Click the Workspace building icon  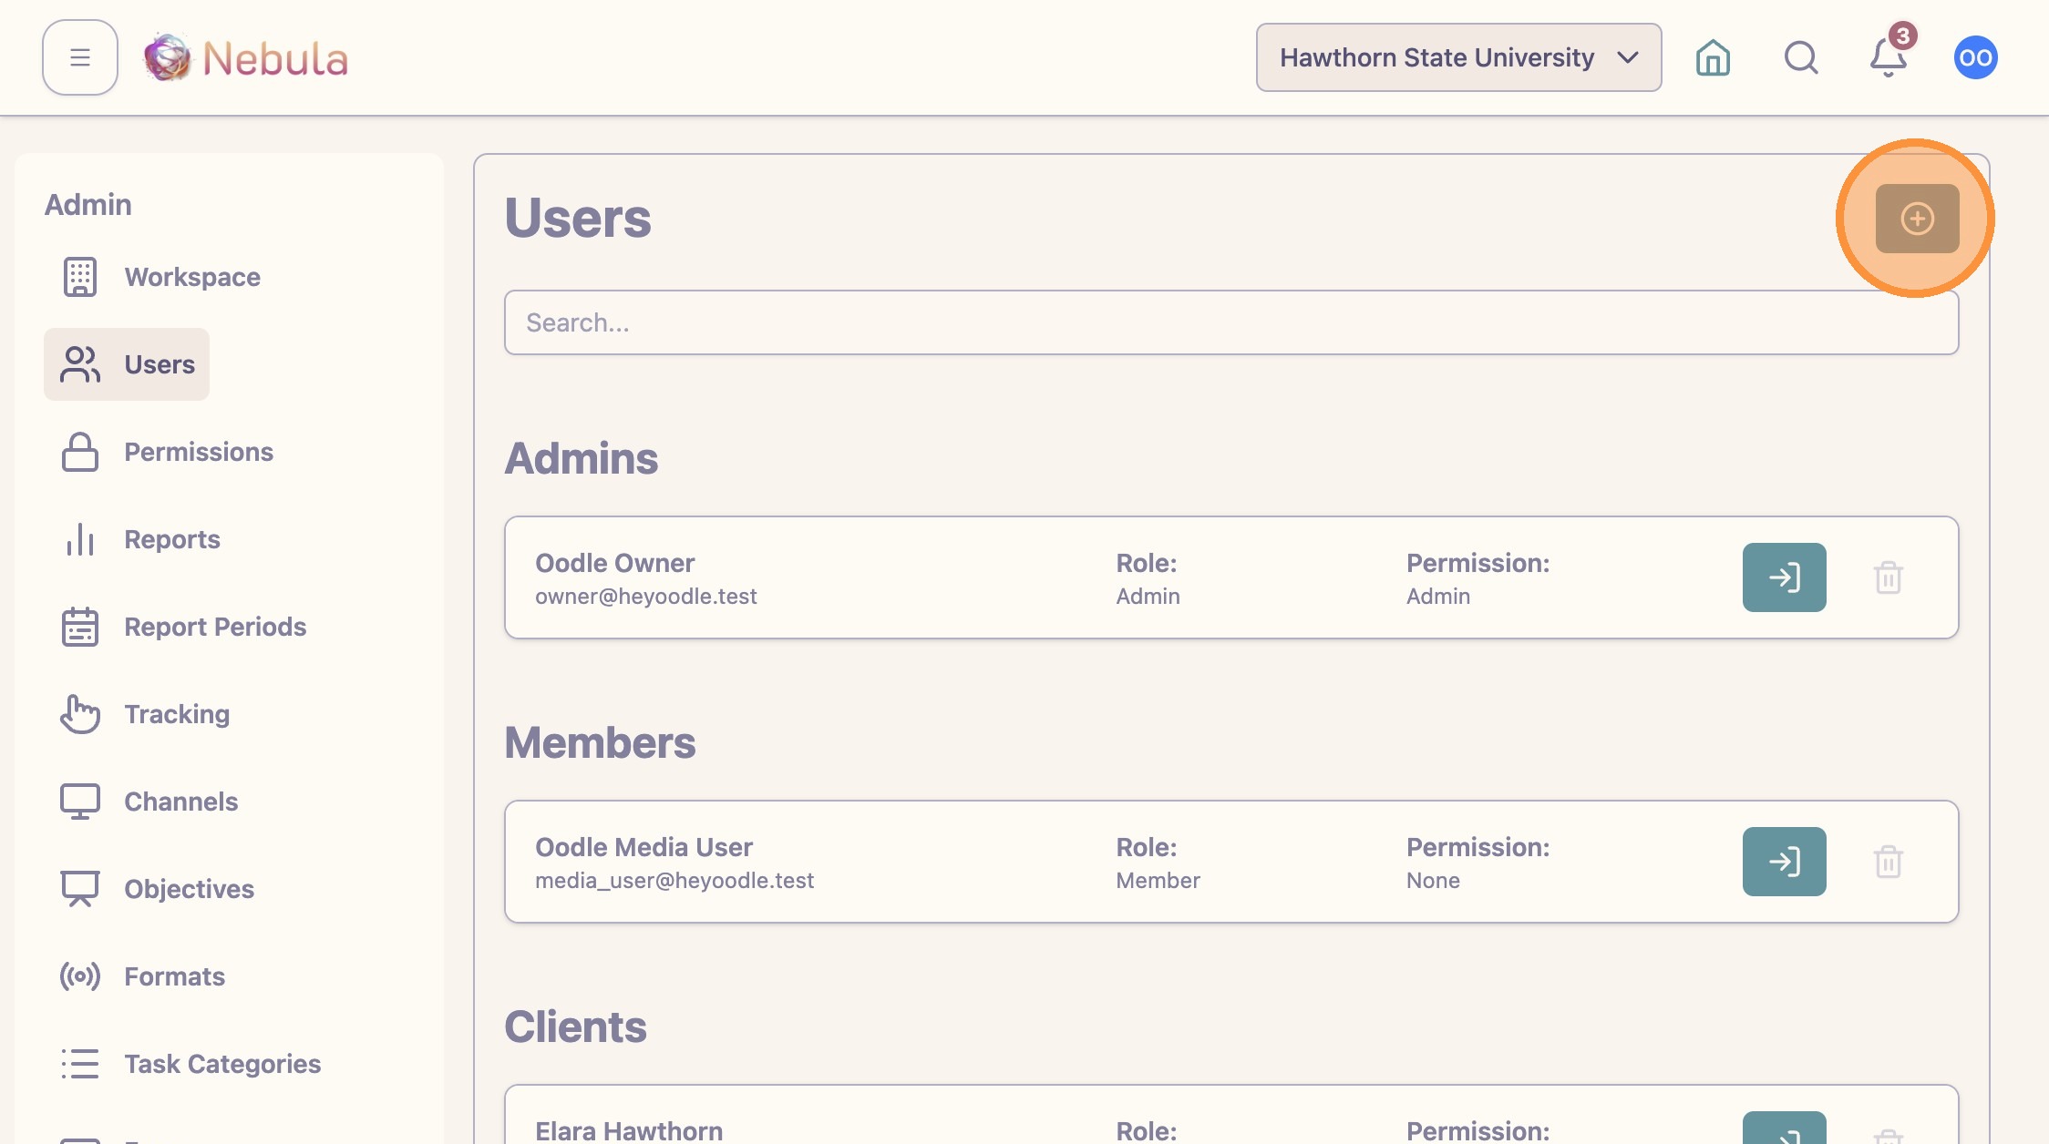tap(80, 277)
